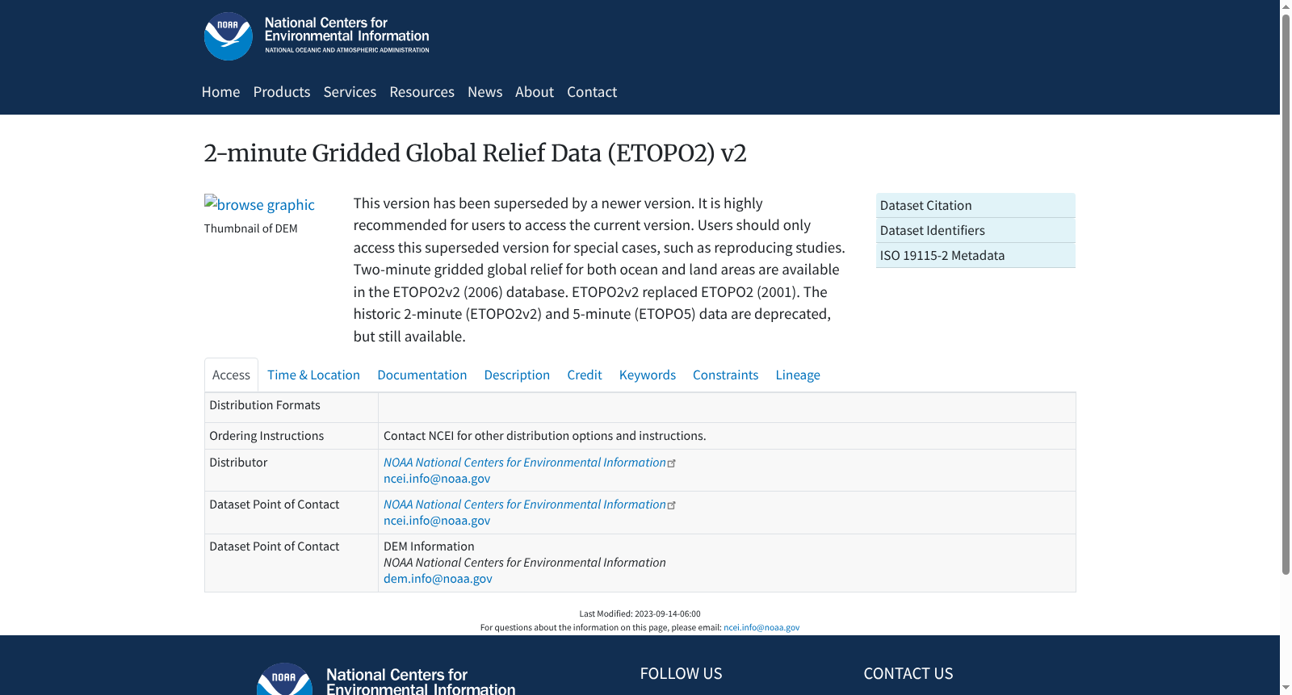
Task: Click the footer NOAA logo
Action: pyautogui.click(x=284, y=679)
